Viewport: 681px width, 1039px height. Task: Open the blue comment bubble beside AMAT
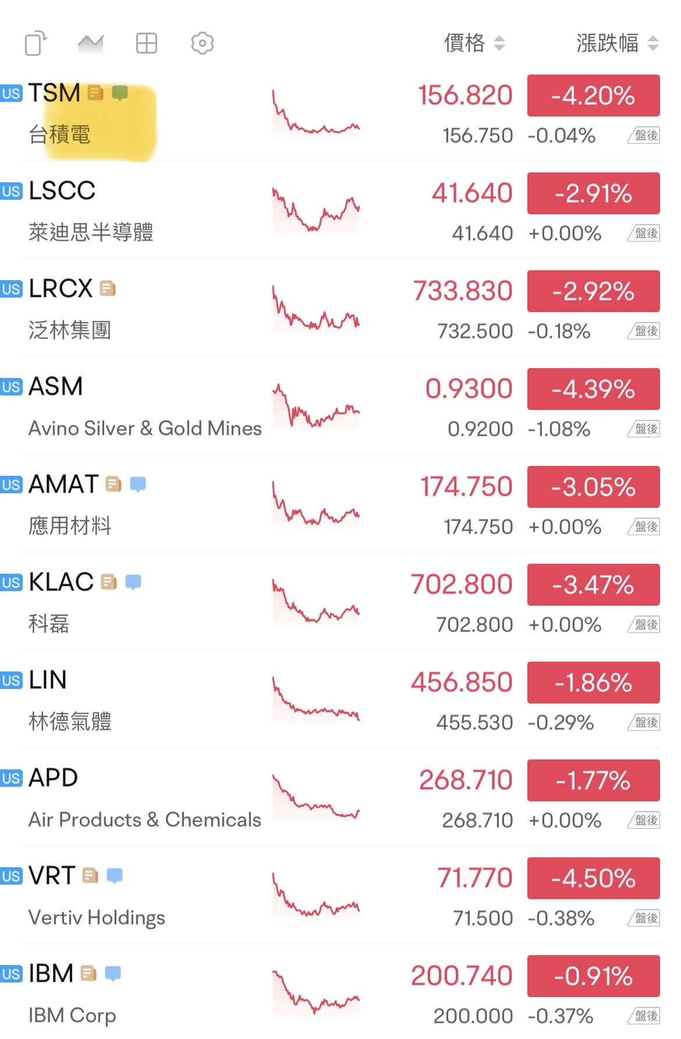pos(138,485)
